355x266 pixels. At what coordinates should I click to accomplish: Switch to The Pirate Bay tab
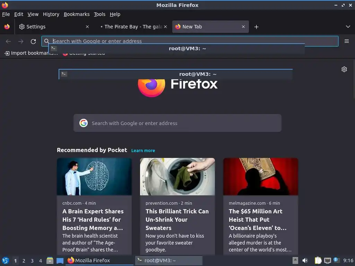click(x=132, y=27)
